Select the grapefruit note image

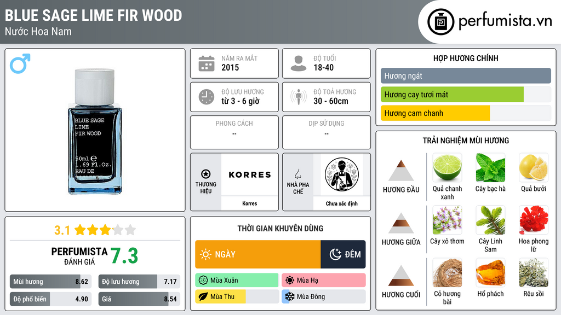pyautogui.click(x=534, y=167)
